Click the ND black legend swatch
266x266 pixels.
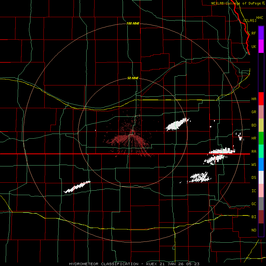point(261,230)
